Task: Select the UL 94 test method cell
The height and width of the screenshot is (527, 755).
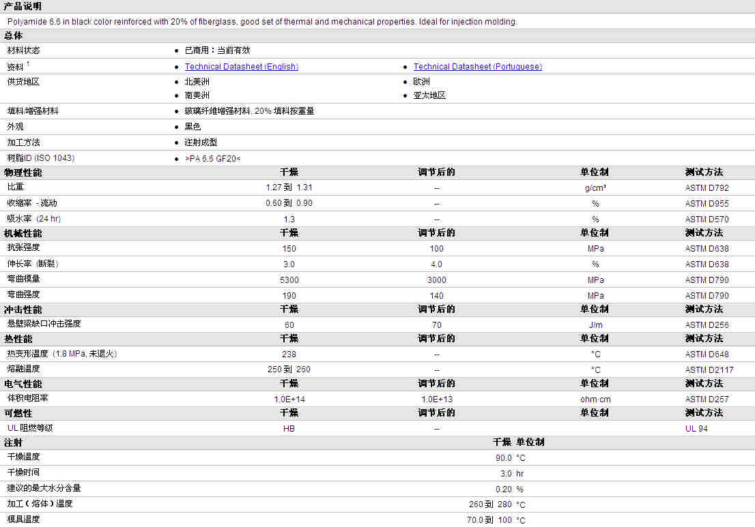Action: pos(696,429)
